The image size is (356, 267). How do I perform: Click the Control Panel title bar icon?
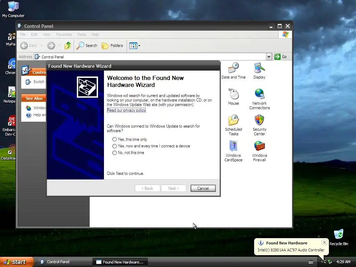coord(20,26)
